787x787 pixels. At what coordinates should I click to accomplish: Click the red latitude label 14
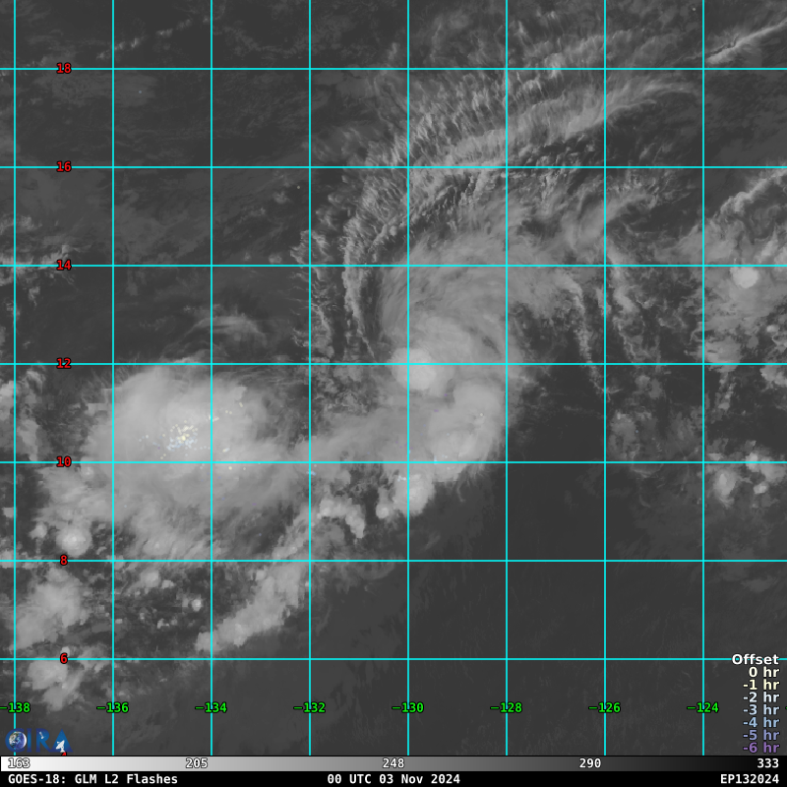click(x=64, y=265)
